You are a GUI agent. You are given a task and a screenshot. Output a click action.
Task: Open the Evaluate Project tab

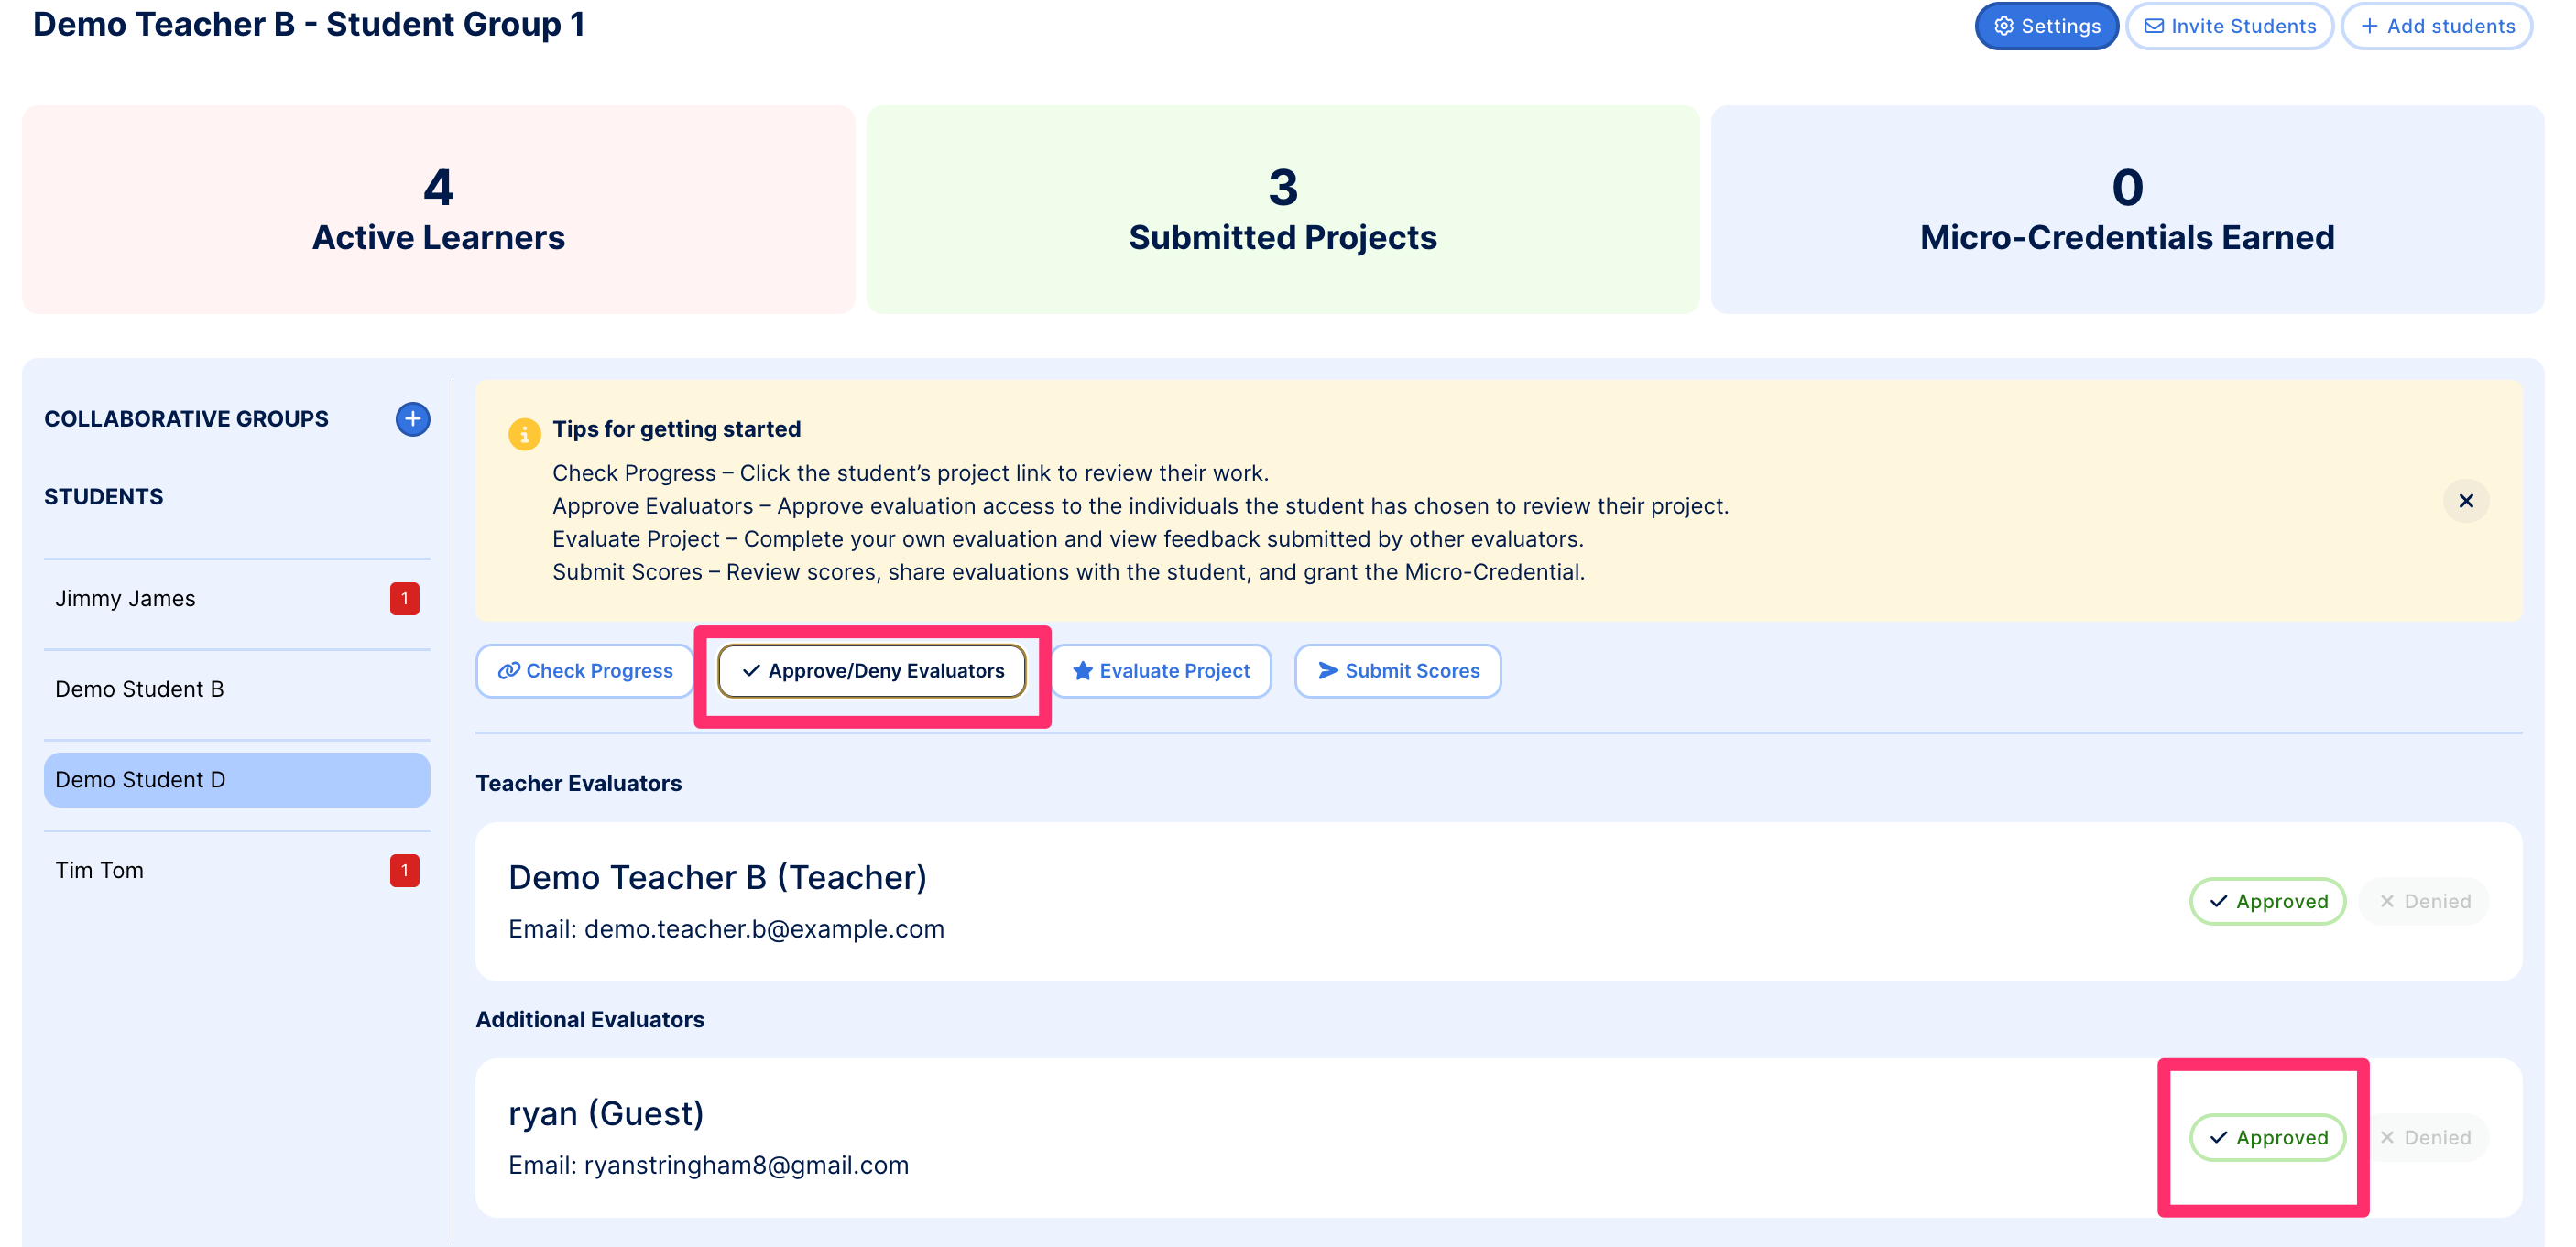[1160, 670]
